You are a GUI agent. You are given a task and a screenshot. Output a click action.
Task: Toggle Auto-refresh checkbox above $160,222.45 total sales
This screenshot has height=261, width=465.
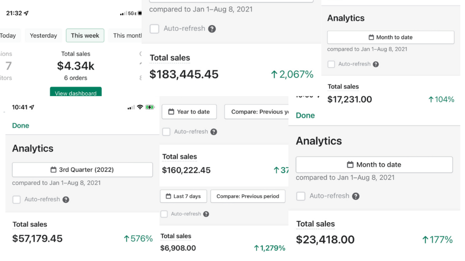point(167,132)
